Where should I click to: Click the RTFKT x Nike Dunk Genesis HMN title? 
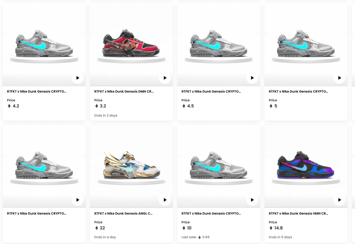(298, 213)
